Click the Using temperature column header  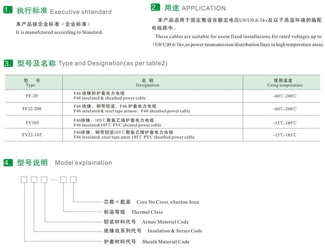pos(284,83)
